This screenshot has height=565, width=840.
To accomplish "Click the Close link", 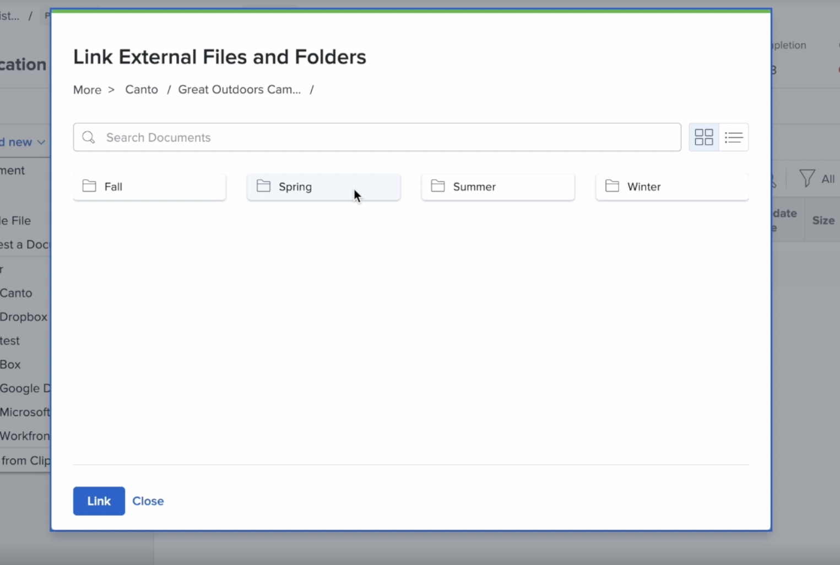I will 148,501.
